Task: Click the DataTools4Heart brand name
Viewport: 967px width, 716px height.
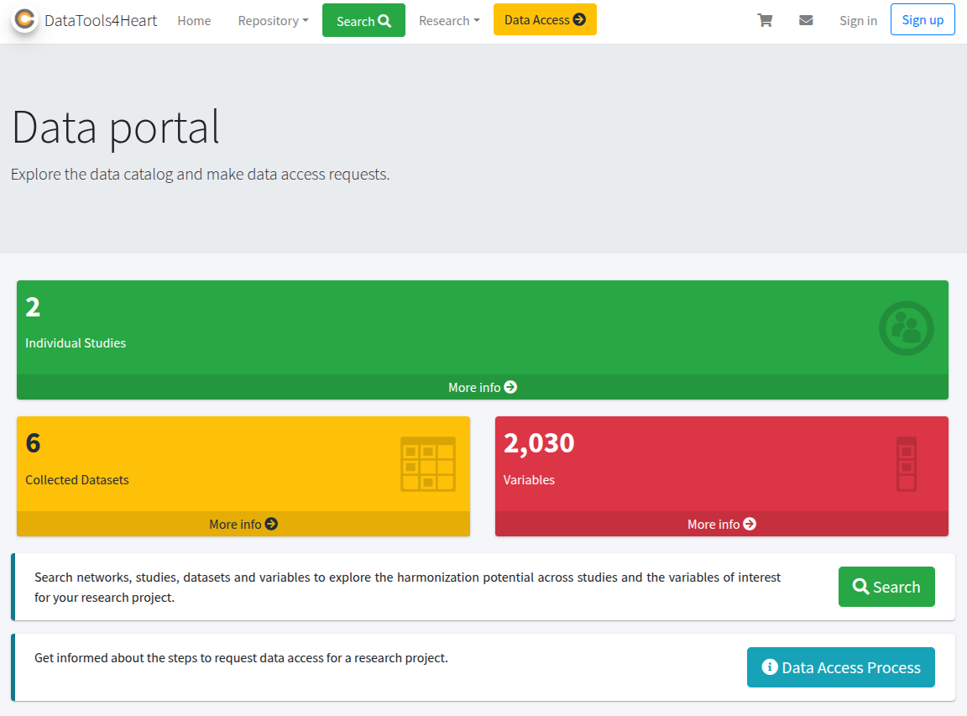Action: pyautogui.click(x=101, y=20)
